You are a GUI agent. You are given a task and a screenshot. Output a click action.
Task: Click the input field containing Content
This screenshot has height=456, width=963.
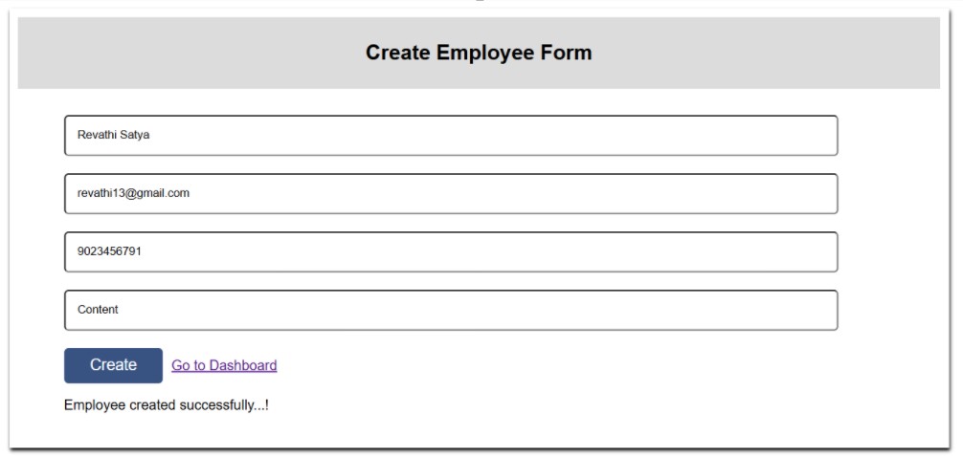tap(451, 311)
